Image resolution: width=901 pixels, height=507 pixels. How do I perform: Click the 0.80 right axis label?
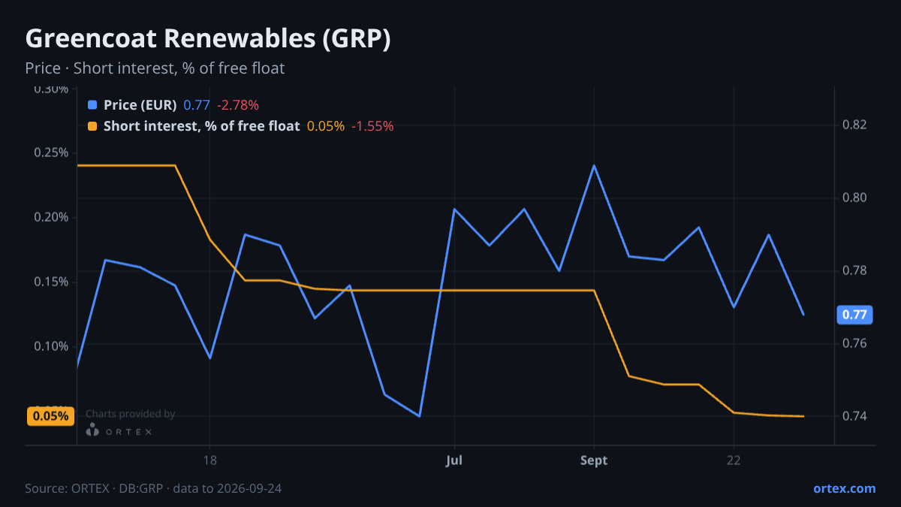point(855,198)
